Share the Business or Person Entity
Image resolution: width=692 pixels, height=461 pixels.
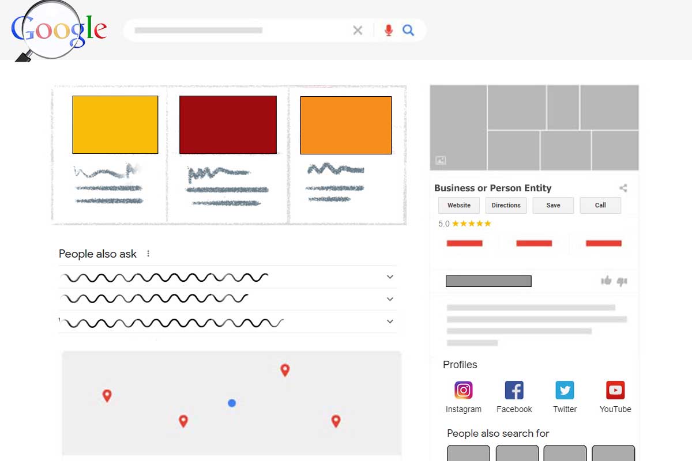(x=623, y=188)
